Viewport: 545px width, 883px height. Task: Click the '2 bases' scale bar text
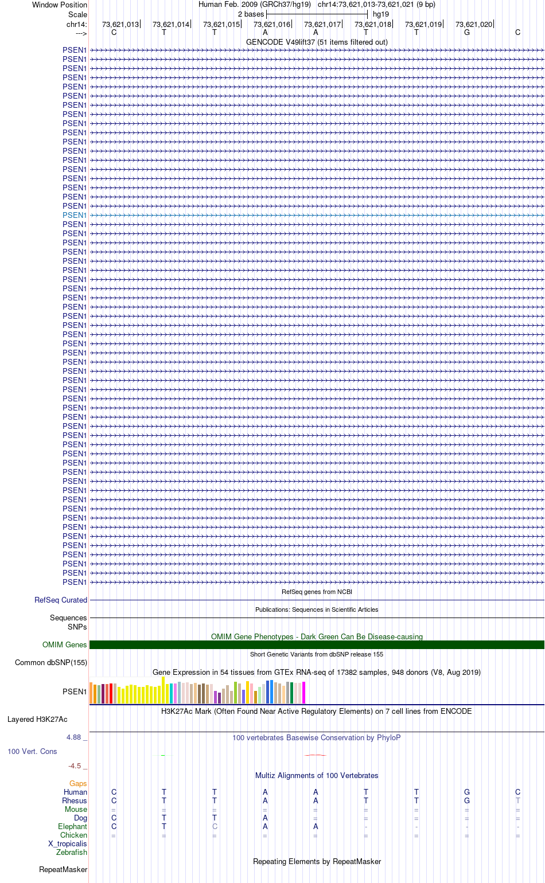(251, 14)
